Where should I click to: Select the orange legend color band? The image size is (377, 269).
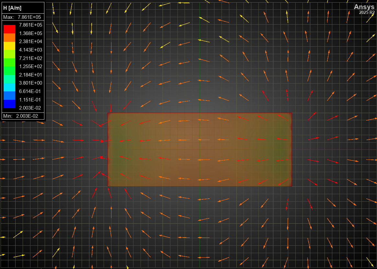pos(9,37)
